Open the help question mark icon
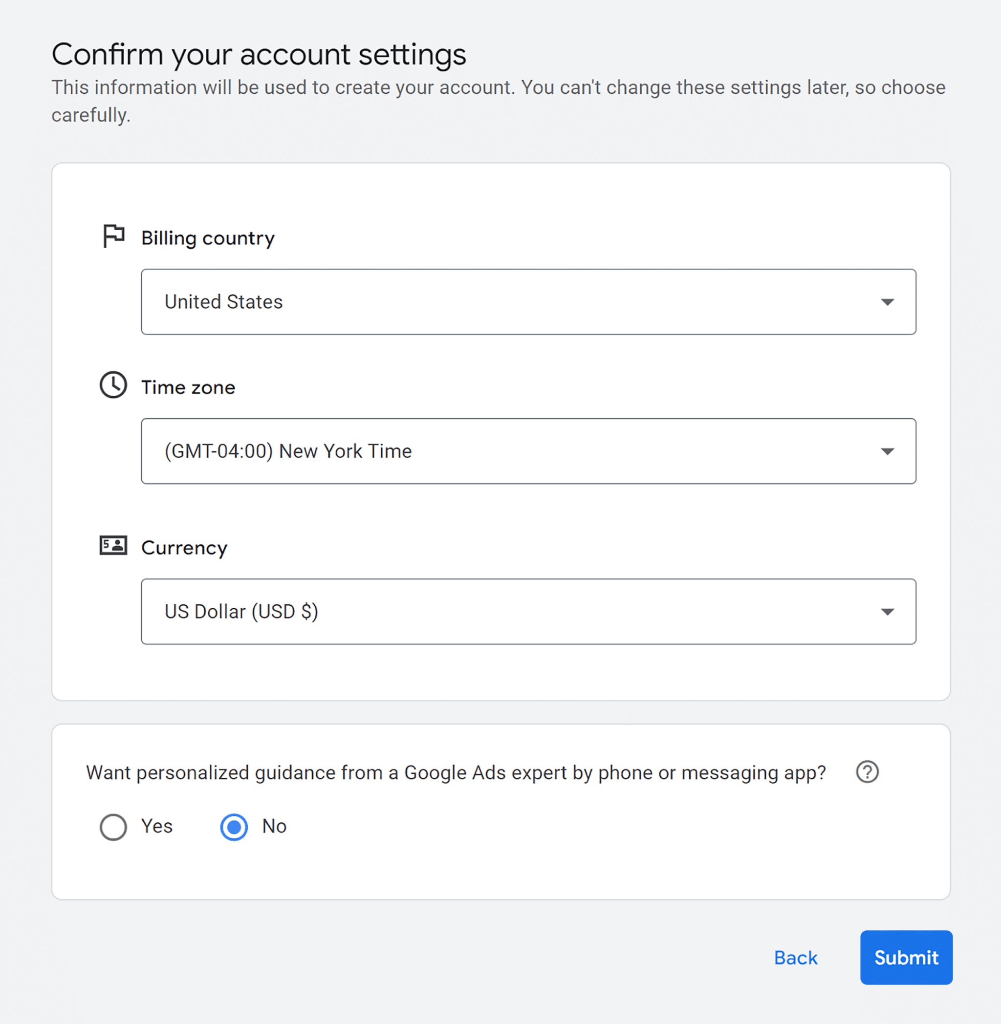This screenshot has height=1024, width=1001. 868,772
